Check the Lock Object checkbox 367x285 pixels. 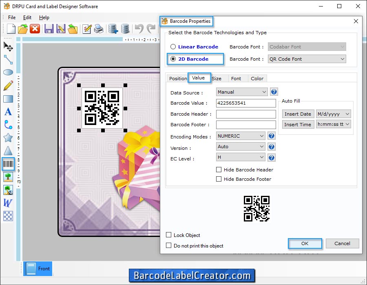[168, 235]
